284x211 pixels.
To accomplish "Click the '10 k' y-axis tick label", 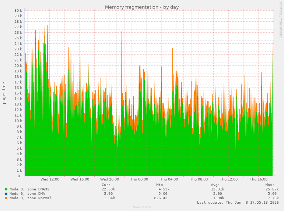I will pyautogui.click(x=18, y=121).
